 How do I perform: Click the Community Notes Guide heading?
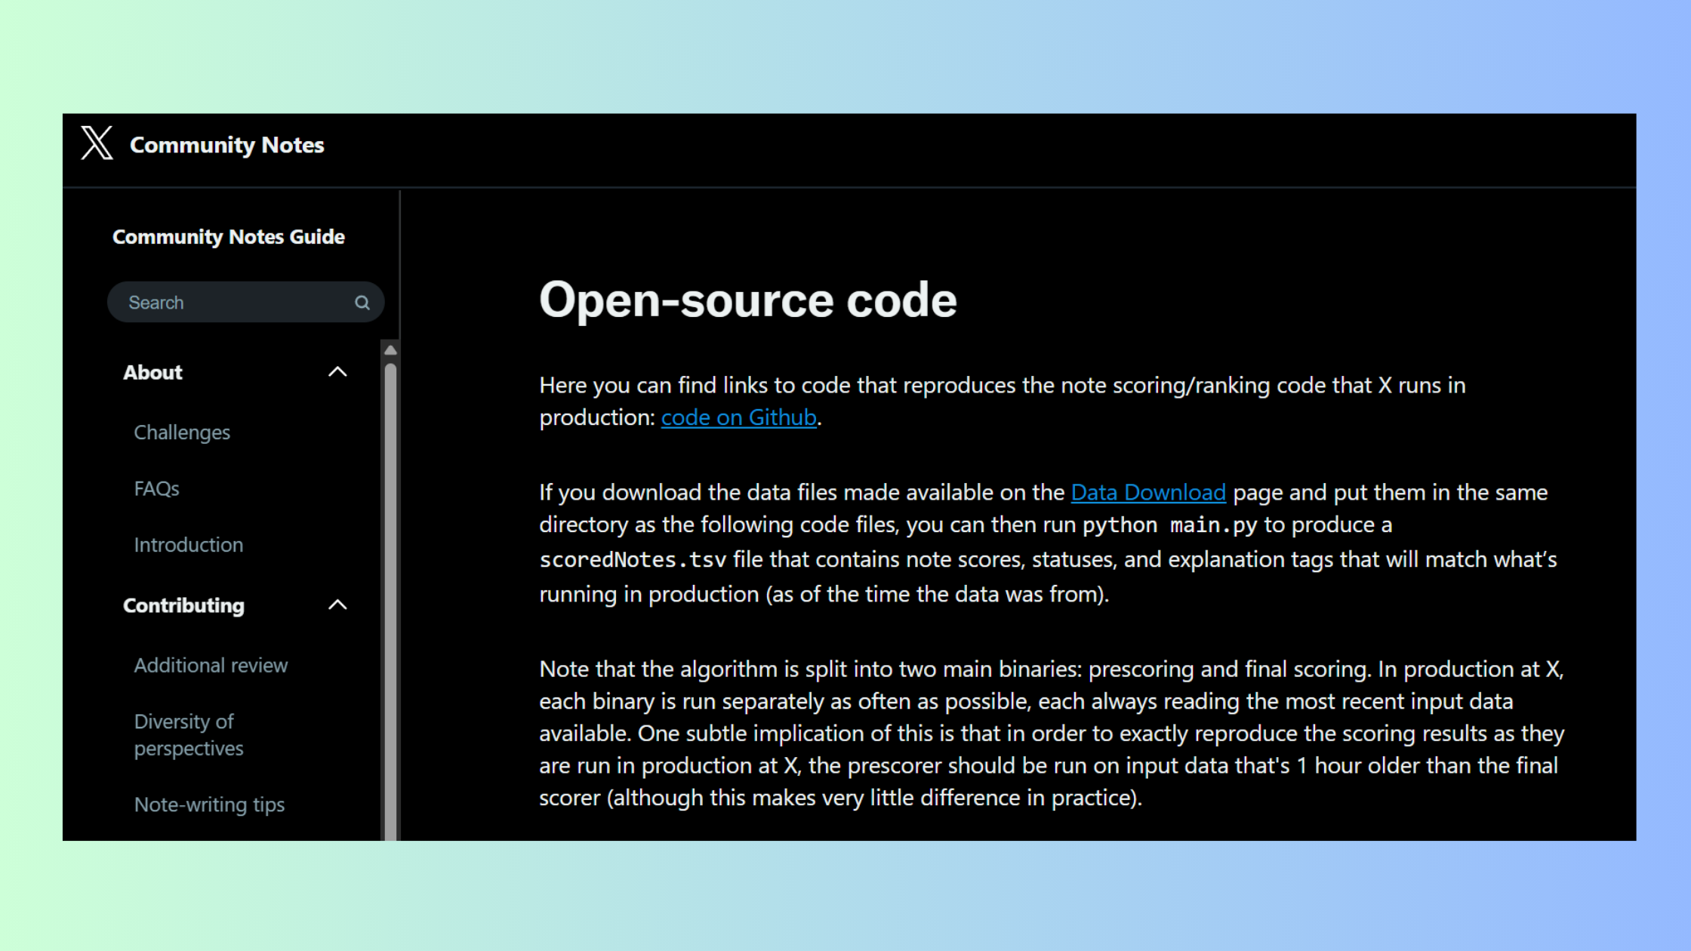pyautogui.click(x=229, y=237)
